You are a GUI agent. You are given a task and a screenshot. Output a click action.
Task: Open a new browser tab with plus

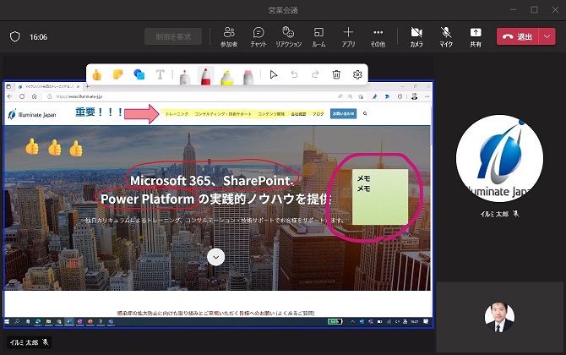click(87, 87)
